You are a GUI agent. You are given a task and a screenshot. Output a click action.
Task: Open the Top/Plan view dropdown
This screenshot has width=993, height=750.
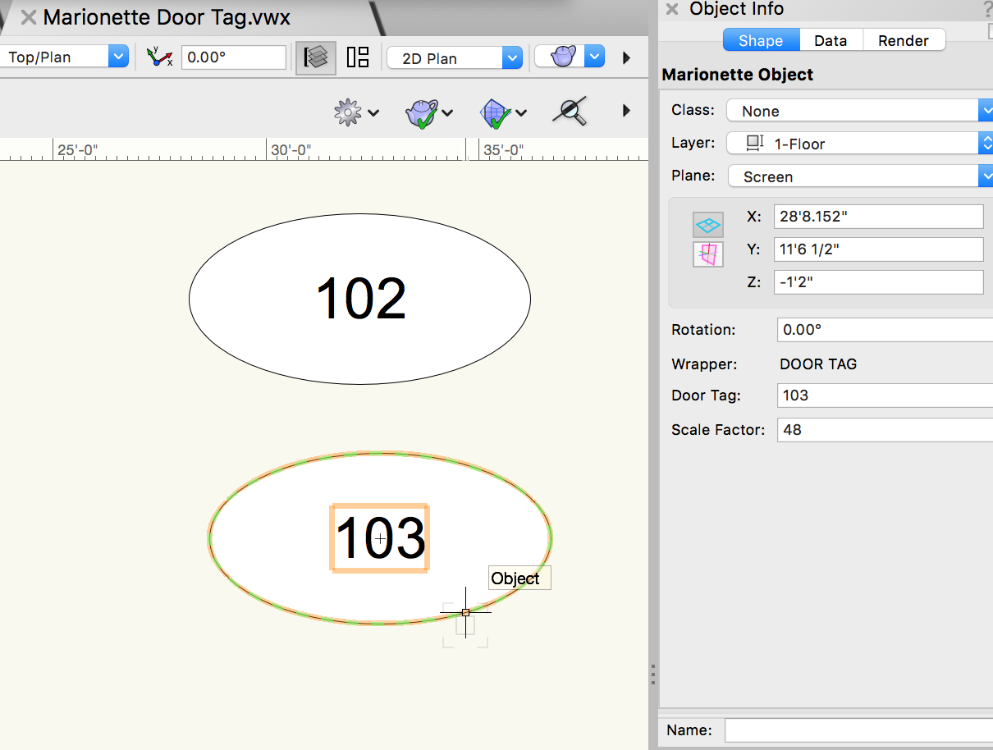click(64, 57)
